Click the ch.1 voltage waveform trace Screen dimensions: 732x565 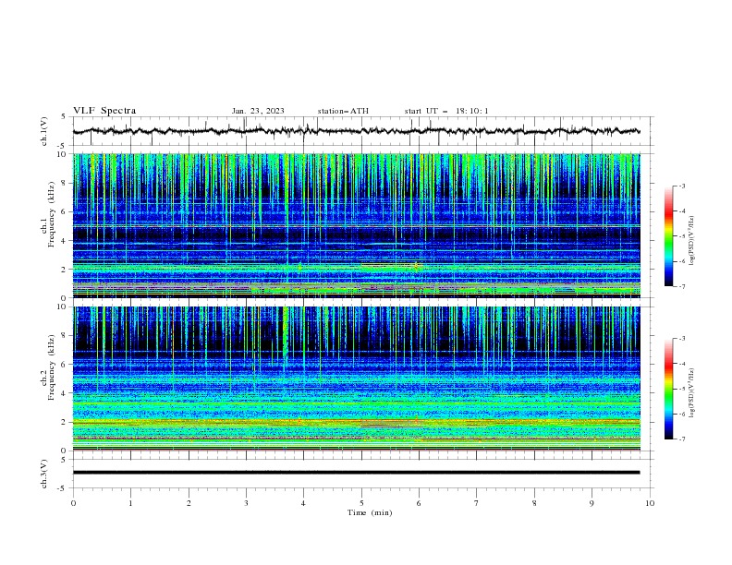click(356, 131)
